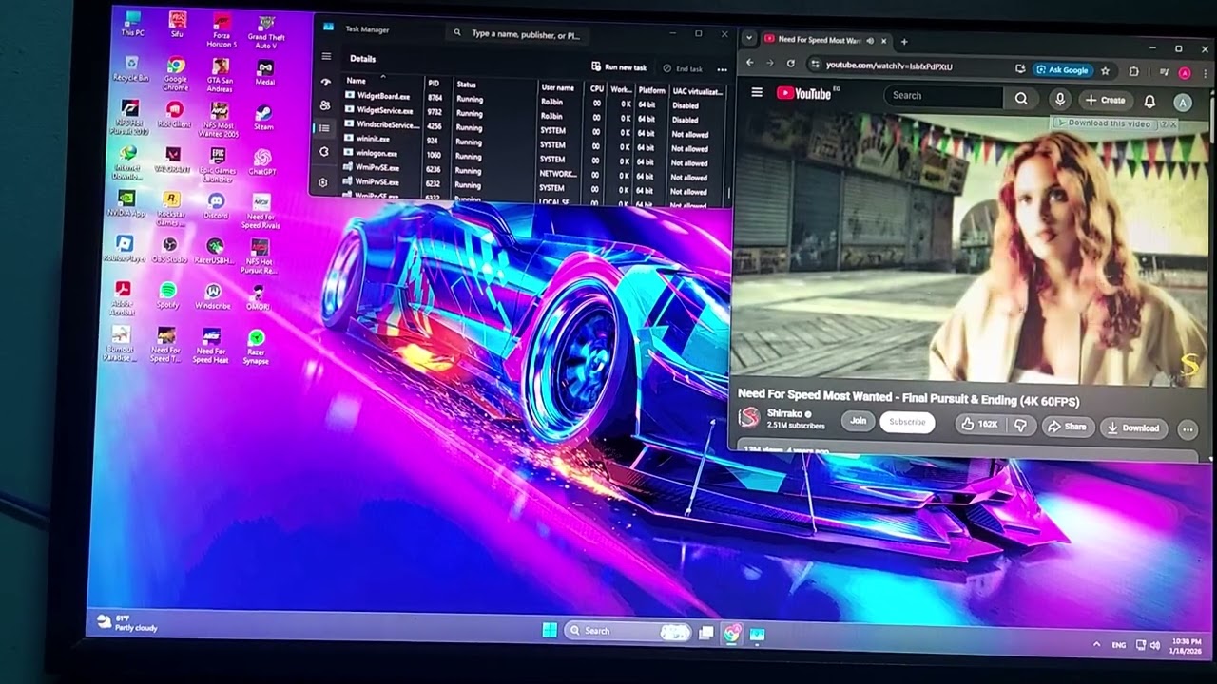
Task: Search with YouTube voice microphone
Action: coord(1059,99)
